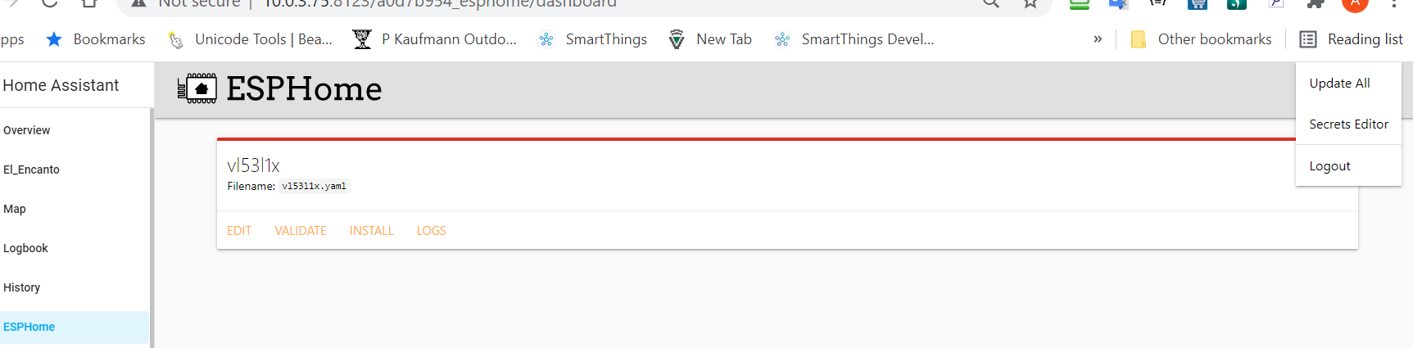
Task: Open Logbook in the Home Assistant sidebar
Action: click(x=26, y=248)
